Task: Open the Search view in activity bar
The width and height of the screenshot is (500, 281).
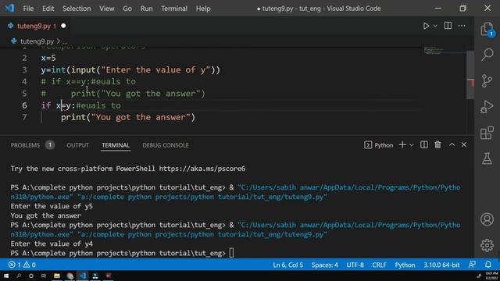Action: 487,55
